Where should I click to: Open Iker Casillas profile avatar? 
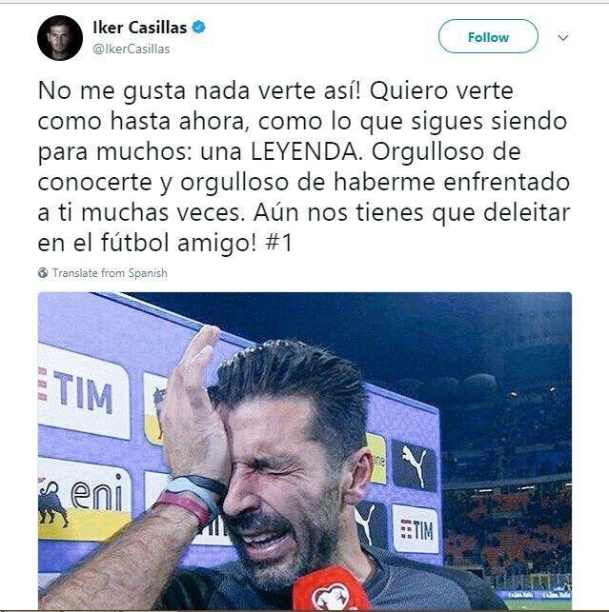pyautogui.click(x=60, y=38)
